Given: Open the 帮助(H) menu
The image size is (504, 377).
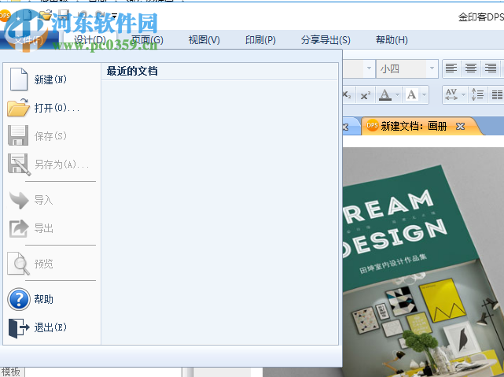Looking at the screenshot, I should (x=392, y=40).
